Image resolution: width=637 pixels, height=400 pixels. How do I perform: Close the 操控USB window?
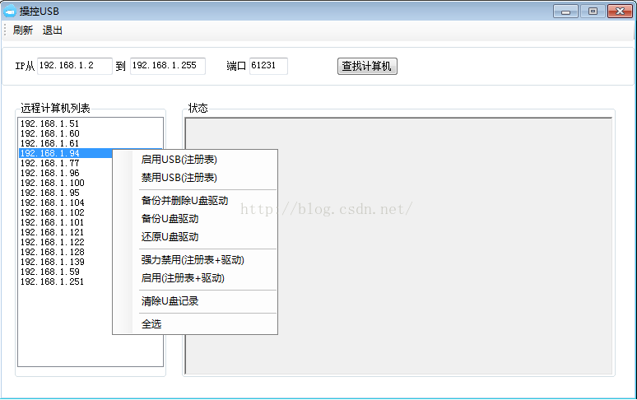coord(620,12)
